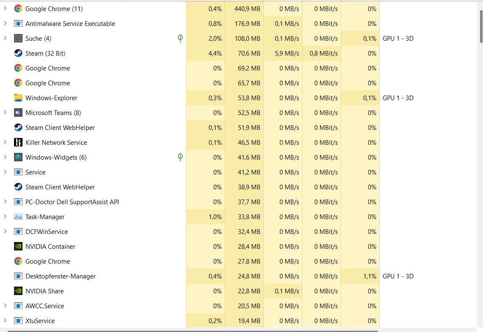Click the DCFWinService icon

pyautogui.click(x=18, y=231)
